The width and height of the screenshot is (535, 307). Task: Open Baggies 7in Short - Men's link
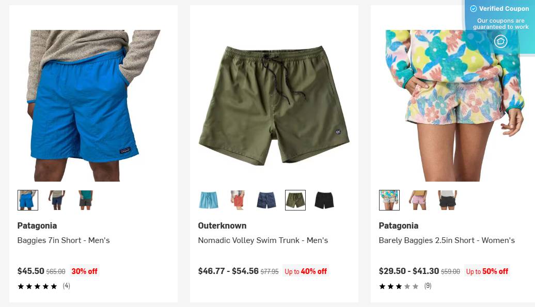pyautogui.click(x=64, y=240)
